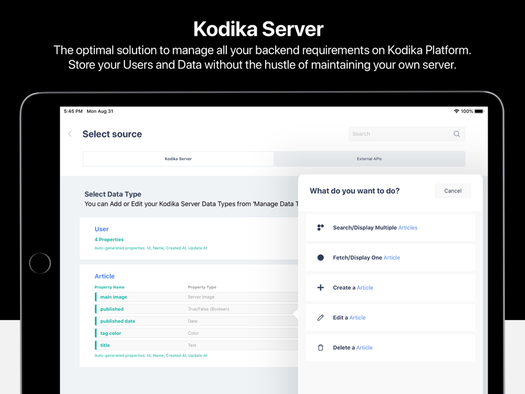Click the 'Color' property type value

coord(193,333)
